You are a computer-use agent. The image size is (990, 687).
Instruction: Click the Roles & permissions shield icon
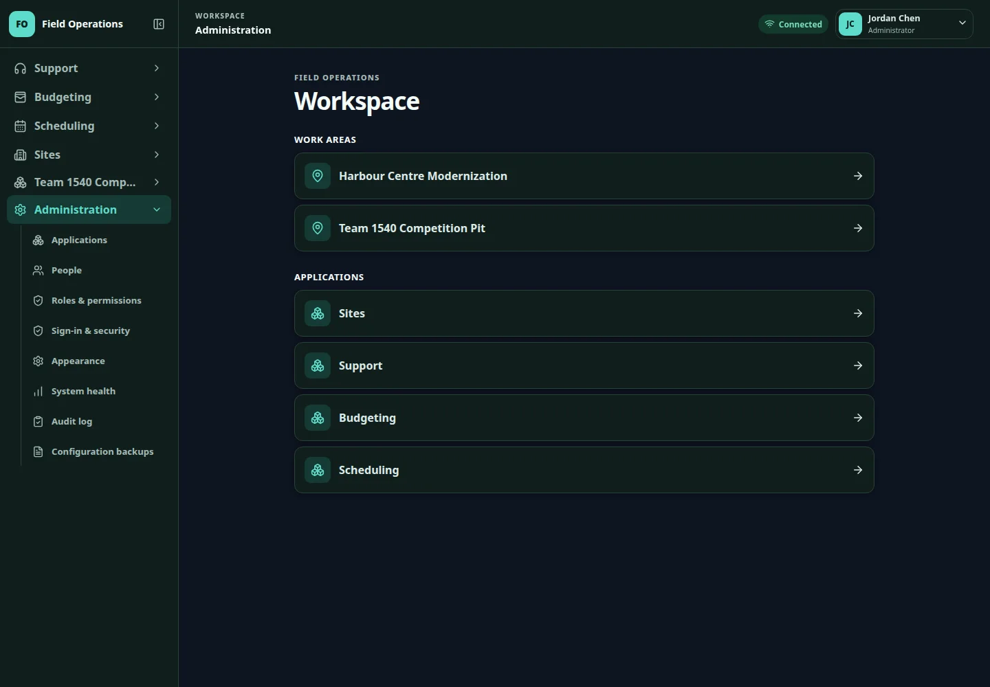coord(38,300)
